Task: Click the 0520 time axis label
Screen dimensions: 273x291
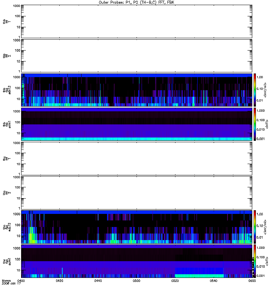Action: [x=175, y=281]
